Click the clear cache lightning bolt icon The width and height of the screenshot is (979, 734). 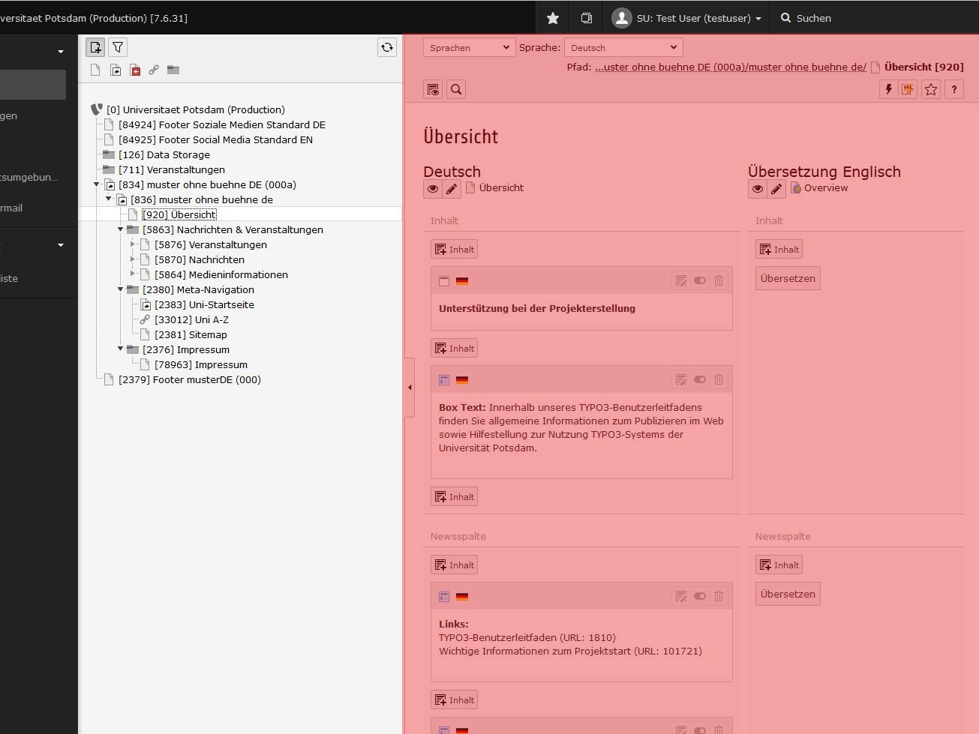888,90
